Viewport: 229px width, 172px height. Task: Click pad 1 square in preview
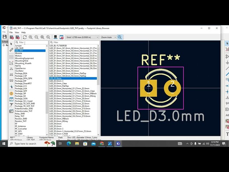click(148, 88)
